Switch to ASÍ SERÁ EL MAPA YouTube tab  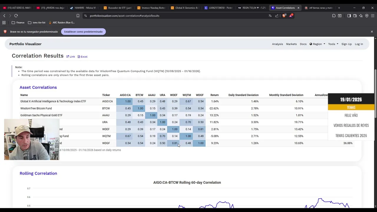tap(17, 8)
